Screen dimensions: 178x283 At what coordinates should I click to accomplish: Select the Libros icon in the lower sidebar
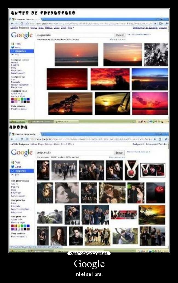[x=12, y=167]
